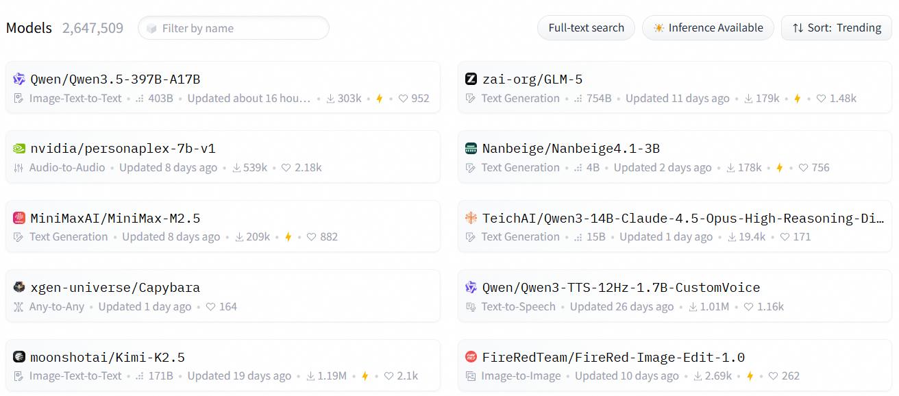Click the zai-org avatar icon

pos(471,79)
